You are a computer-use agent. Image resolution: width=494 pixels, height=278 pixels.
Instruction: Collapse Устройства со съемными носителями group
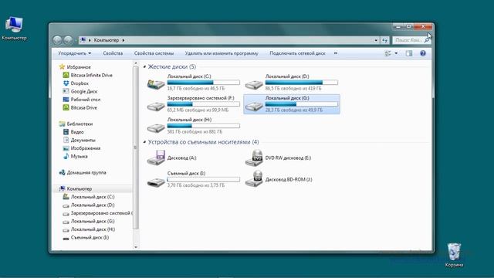click(x=144, y=142)
